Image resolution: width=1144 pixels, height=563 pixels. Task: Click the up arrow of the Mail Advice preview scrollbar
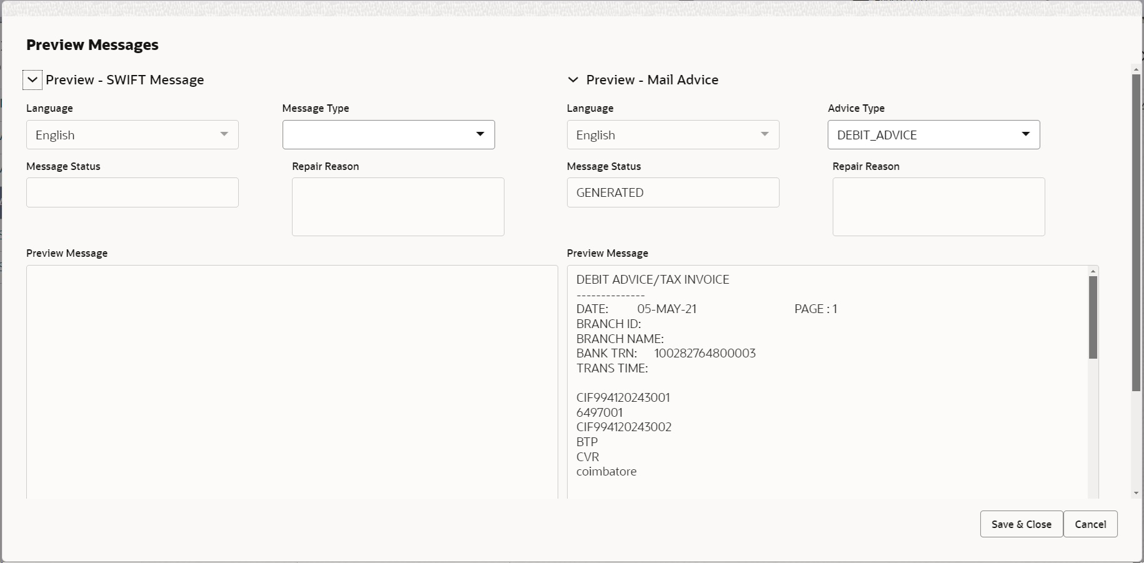(x=1093, y=271)
